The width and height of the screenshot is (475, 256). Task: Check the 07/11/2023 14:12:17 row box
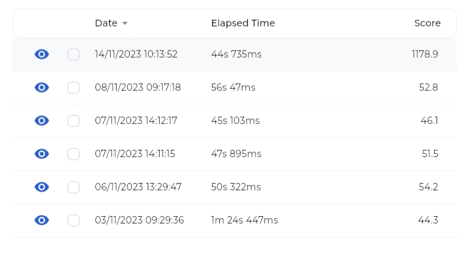74,121
